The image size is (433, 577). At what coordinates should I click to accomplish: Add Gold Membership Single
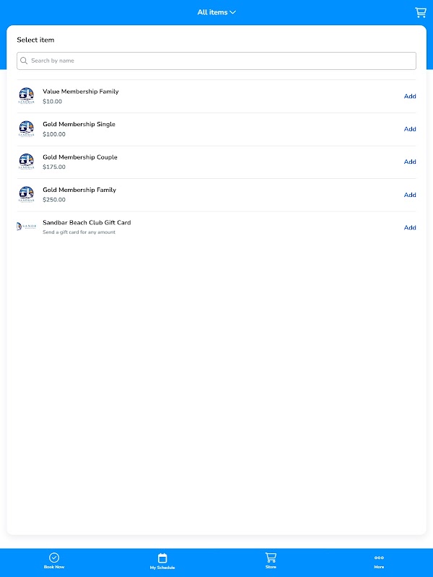[x=410, y=129]
